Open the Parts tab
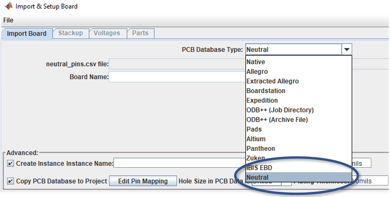The width and height of the screenshot is (391, 197). [140, 33]
